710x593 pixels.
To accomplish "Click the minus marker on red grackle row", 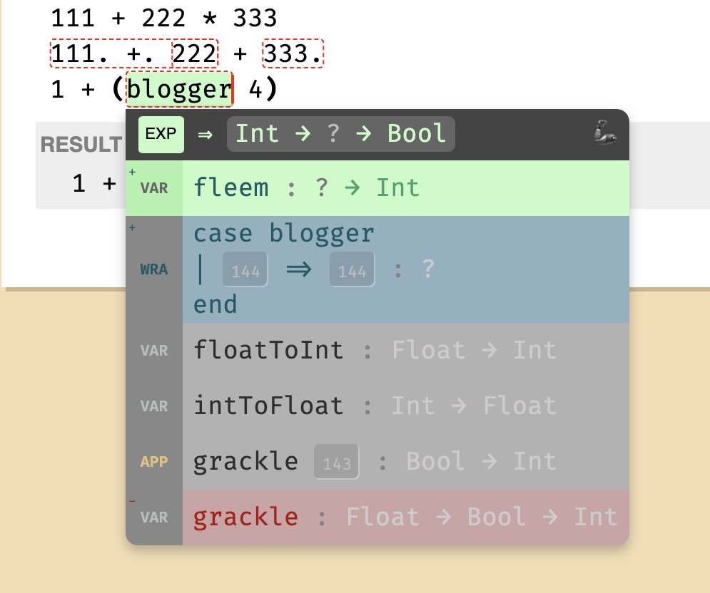I will click(132, 501).
